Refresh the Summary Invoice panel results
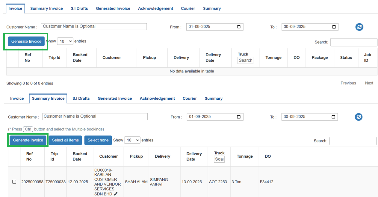378x197 pixels. coord(359,117)
